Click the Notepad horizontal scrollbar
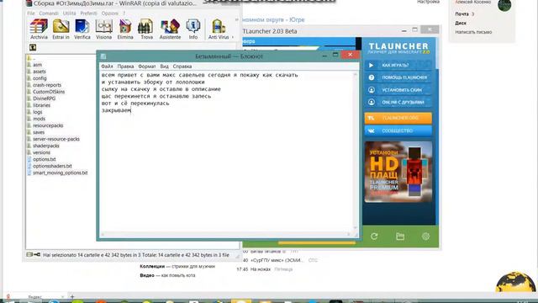 click(225, 234)
